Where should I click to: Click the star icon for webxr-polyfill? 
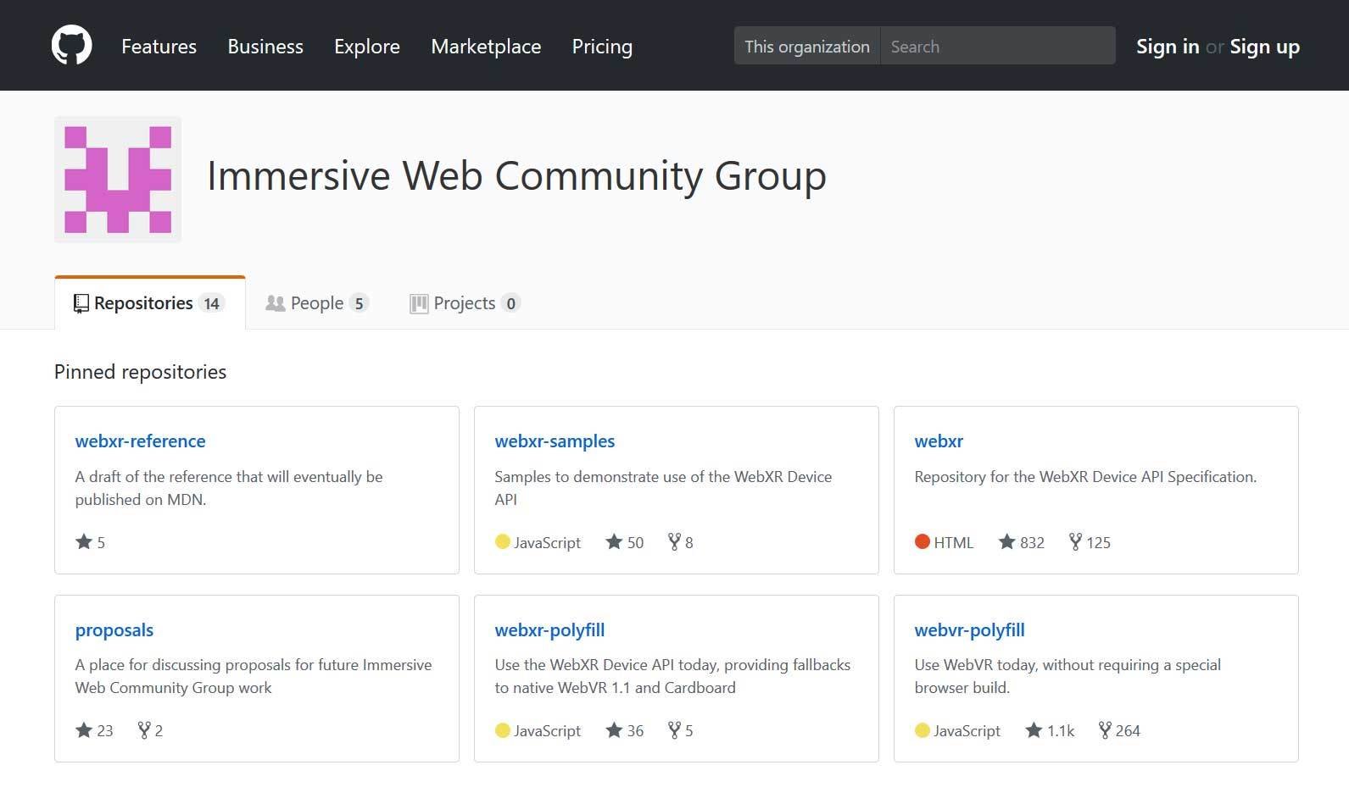614,729
